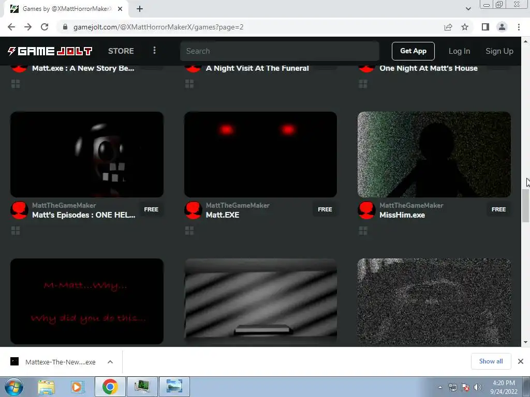Click the Matt.EXE game title
530x397 pixels.
[x=223, y=215]
